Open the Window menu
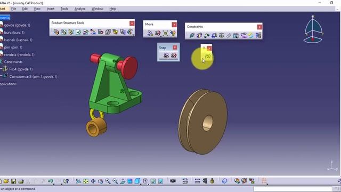 [x=97, y=9]
